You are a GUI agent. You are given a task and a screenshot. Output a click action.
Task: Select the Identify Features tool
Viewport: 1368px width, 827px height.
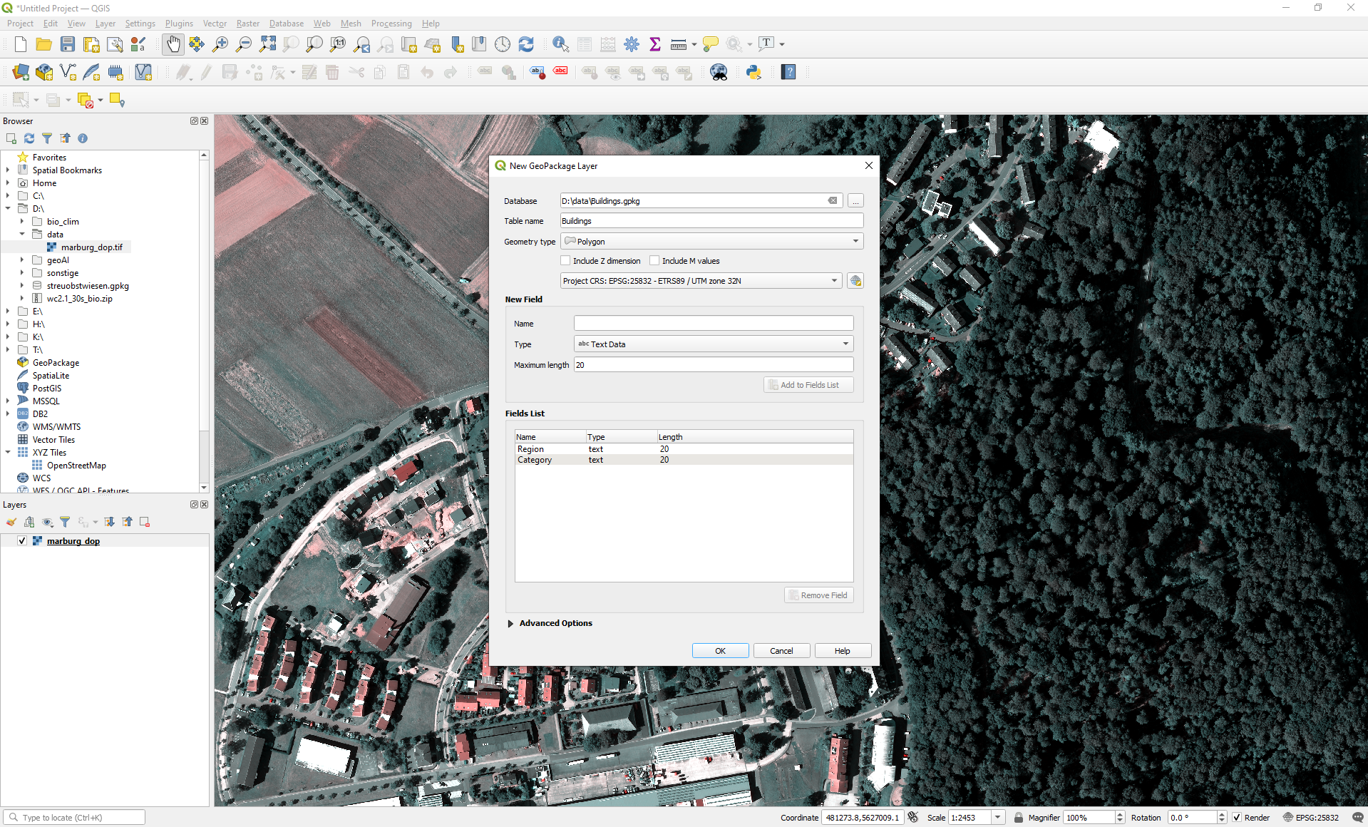pyautogui.click(x=561, y=44)
